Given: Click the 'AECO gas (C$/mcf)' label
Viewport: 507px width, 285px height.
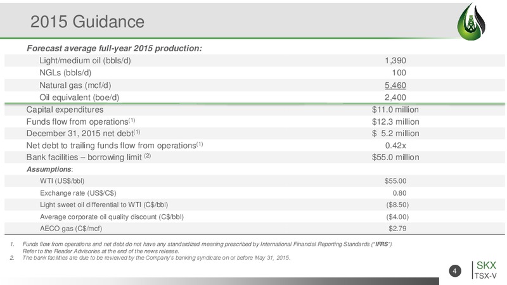Looking at the screenshot, I should (x=71, y=229).
